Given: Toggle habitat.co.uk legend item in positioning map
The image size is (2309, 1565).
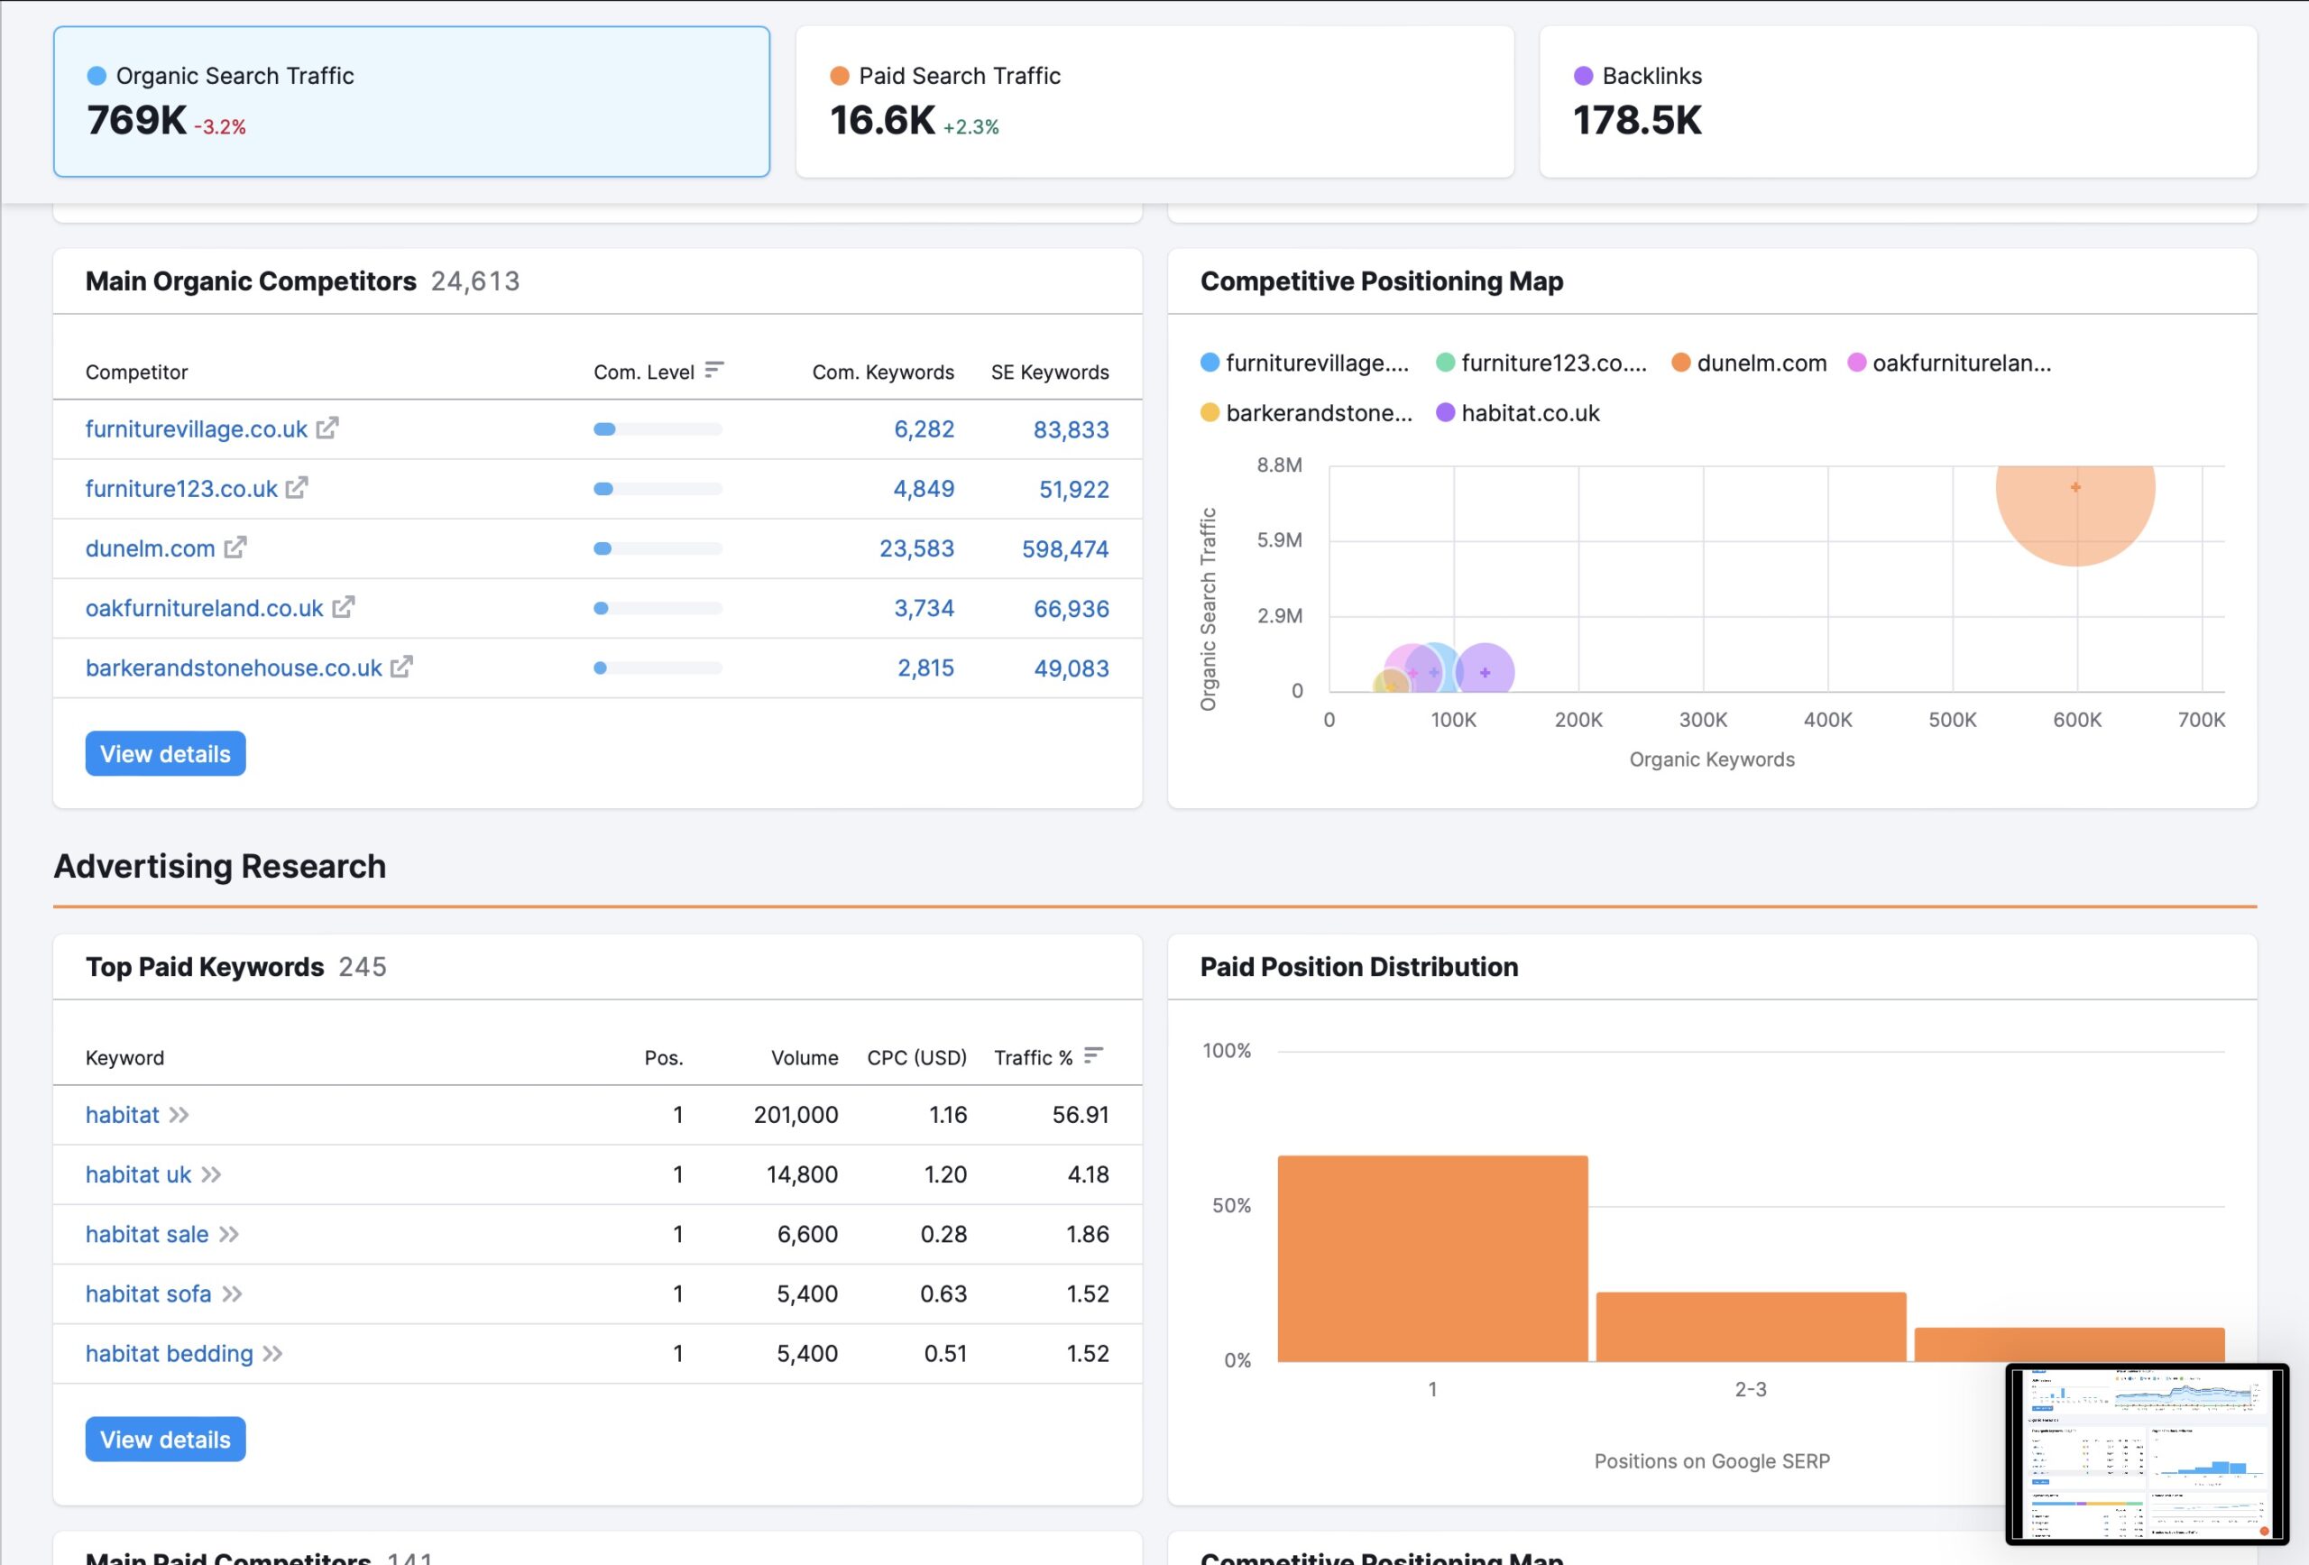Looking at the screenshot, I should click(x=1517, y=412).
